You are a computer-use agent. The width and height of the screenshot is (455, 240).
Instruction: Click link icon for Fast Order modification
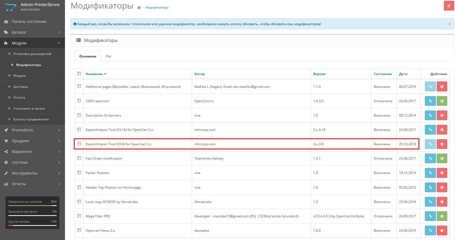[430, 158]
